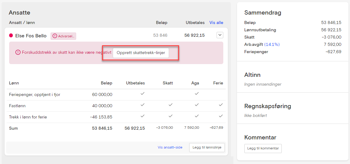Image resolution: width=350 pixels, height=164 pixels.
Task: Toggle Aga checkmark in Trekk i lønn row
Action: [x=197, y=116]
